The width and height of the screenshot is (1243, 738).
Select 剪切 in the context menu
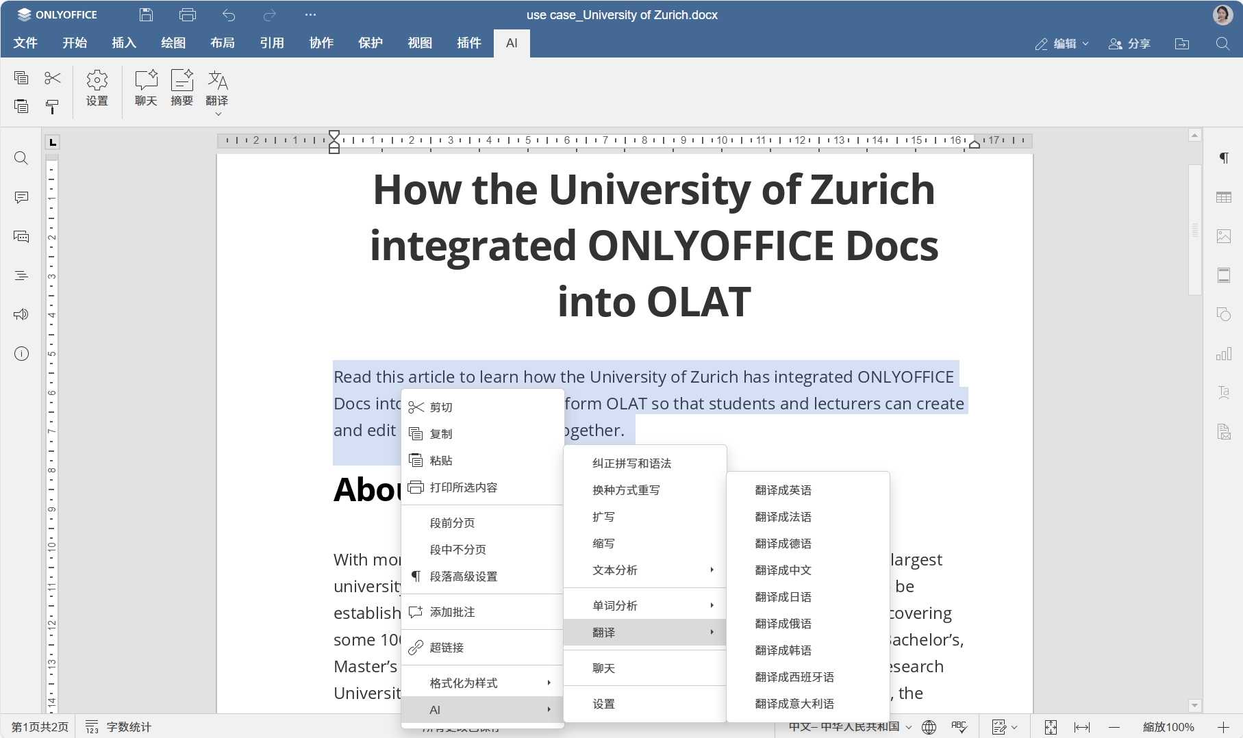(x=482, y=407)
